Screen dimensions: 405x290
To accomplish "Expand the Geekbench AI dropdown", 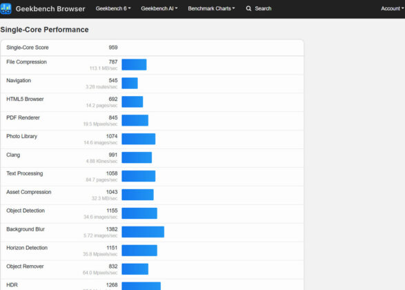I will [159, 8].
